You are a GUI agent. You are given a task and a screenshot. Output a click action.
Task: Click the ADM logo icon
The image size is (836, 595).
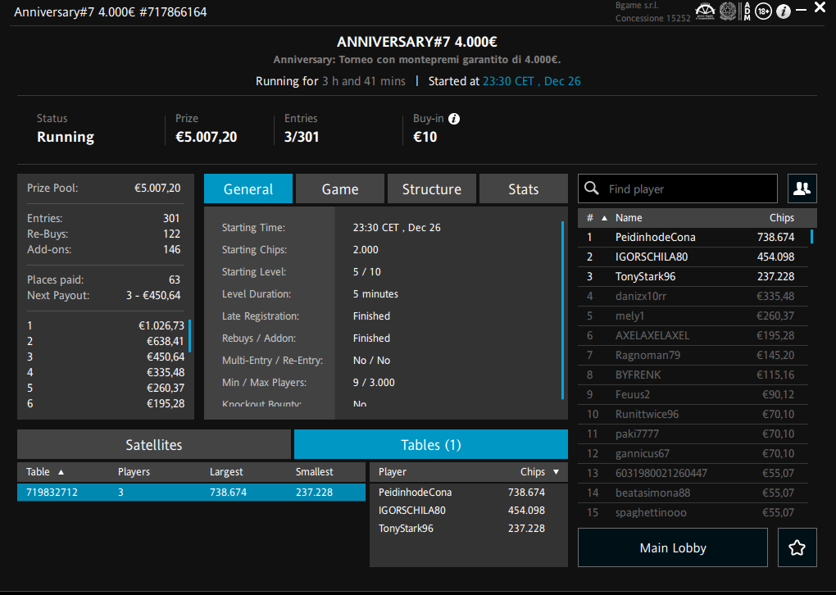747,11
